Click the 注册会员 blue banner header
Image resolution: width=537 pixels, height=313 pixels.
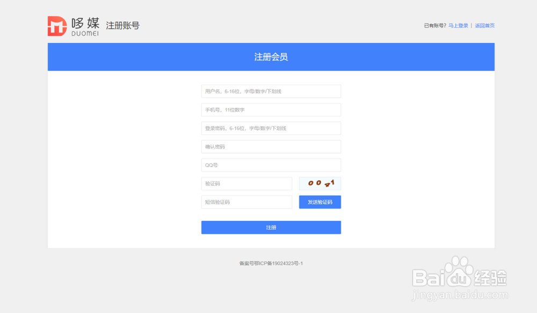[271, 57]
